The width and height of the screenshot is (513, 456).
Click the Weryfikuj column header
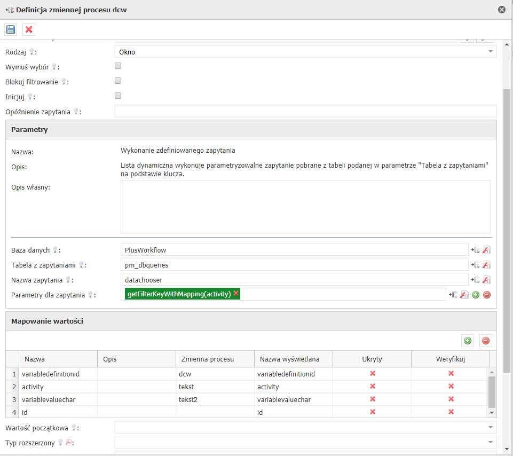[x=451, y=359]
